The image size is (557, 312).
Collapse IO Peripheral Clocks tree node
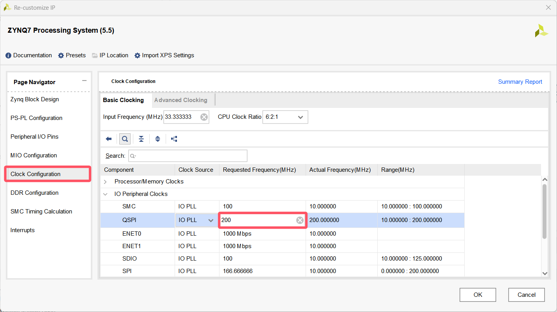(105, 194)
